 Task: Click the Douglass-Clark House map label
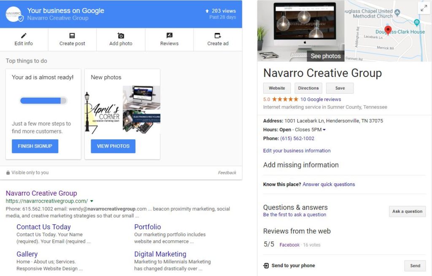pyautogui.click(x=400, y=32)
